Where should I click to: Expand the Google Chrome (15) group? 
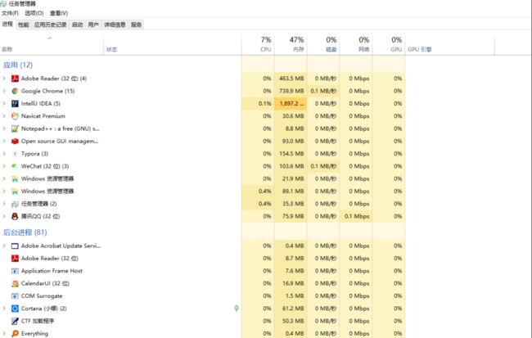coord(4,92)
